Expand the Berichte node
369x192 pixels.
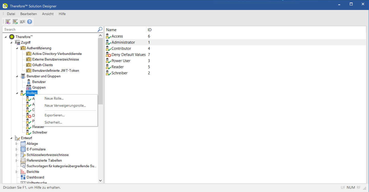tap(16, 172)
